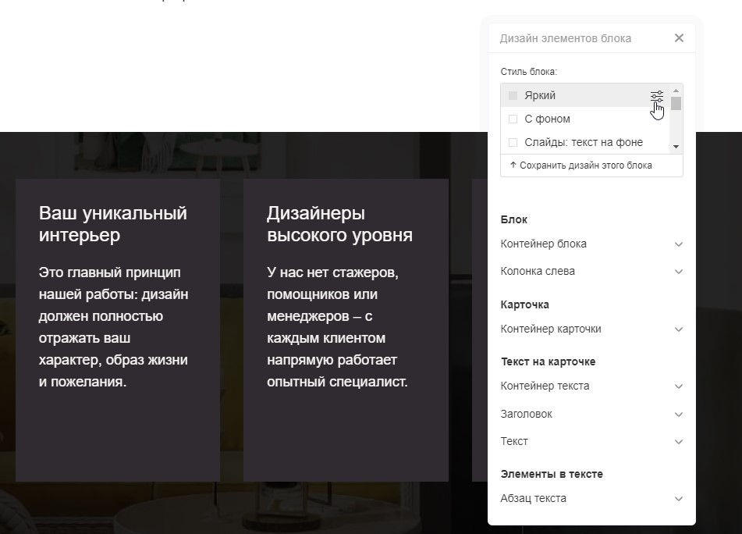The image size is (742, 534).
Task: Click paragraph starting with Это главный принцип
Action: point(114,327)
